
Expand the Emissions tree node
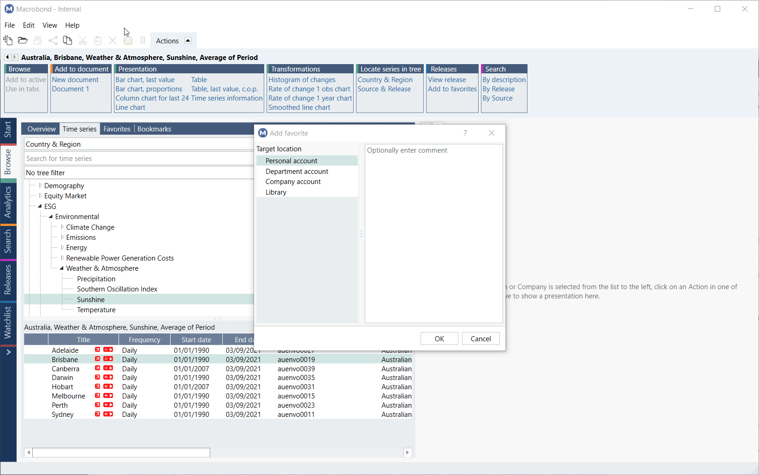tap(62, 237)
